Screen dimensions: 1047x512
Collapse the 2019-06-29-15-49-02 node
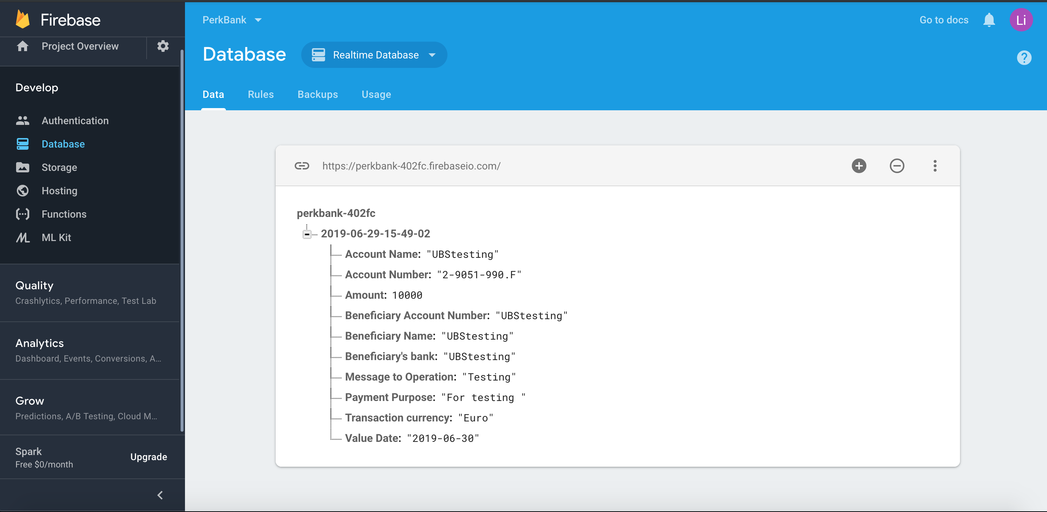(307, 234)
